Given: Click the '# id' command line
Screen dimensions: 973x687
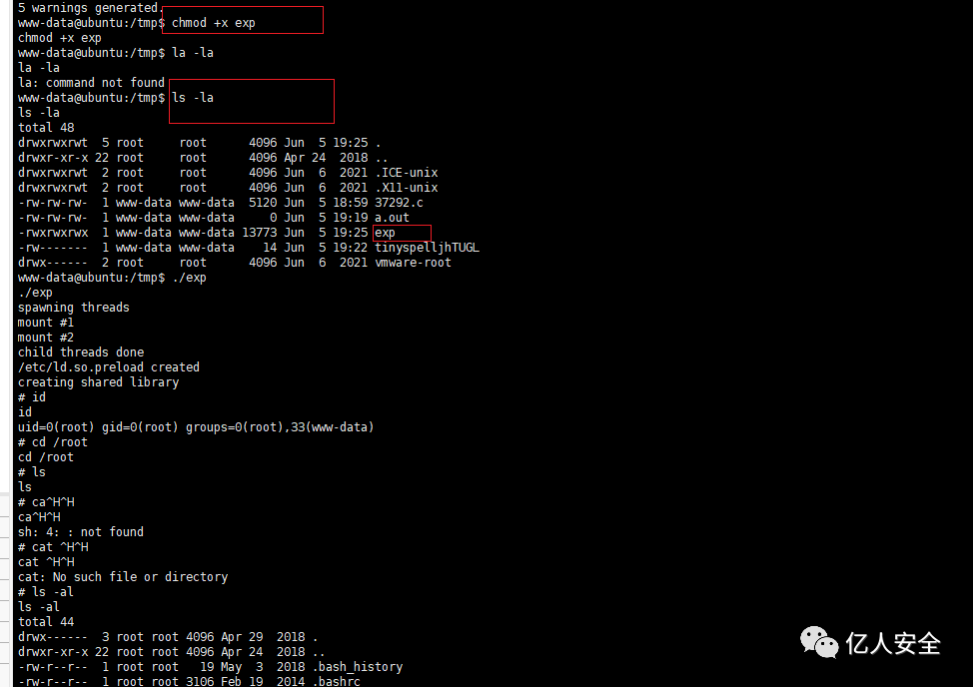Looking at the screenshot, I should [x=32, y=397].
